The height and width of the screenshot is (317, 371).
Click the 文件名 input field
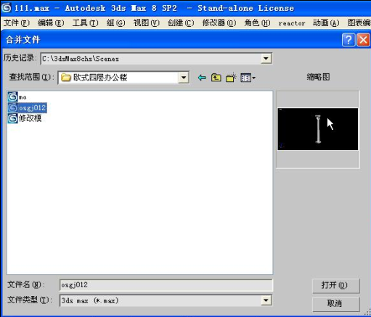pos(166,285)
